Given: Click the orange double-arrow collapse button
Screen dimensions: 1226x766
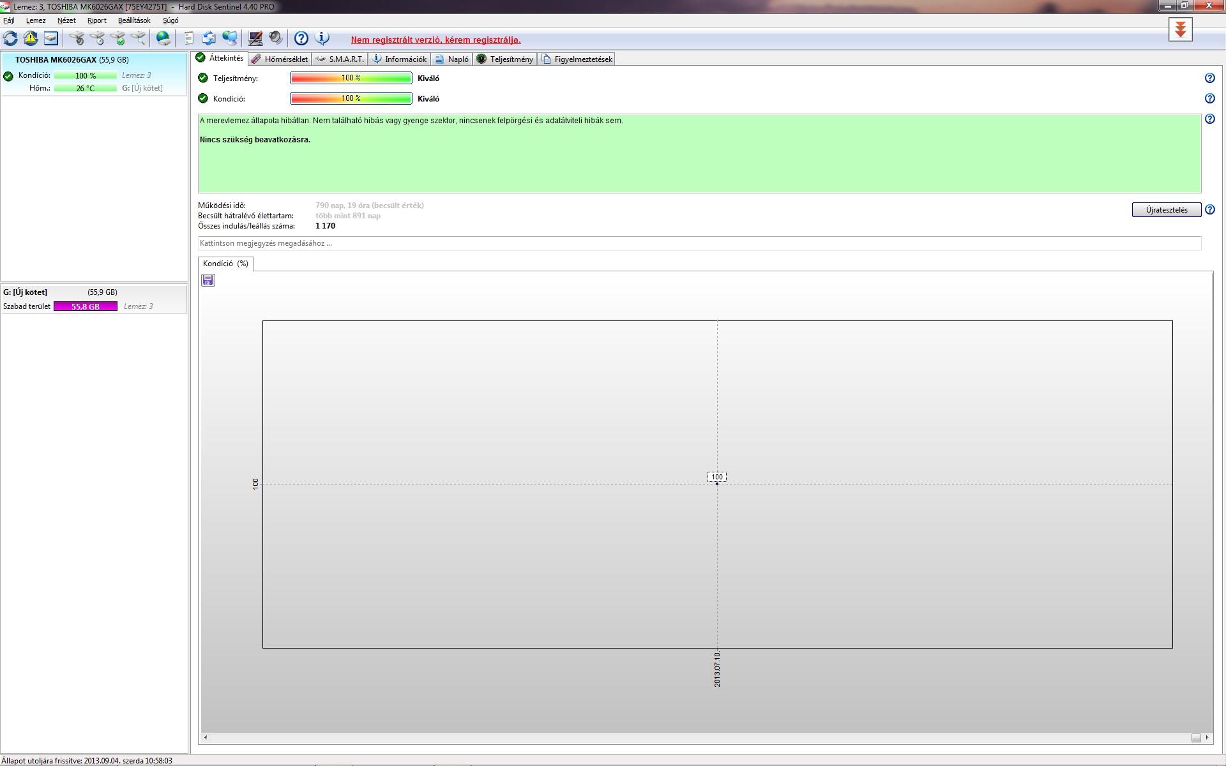Looking at the screenshot, I should 1180,29.
